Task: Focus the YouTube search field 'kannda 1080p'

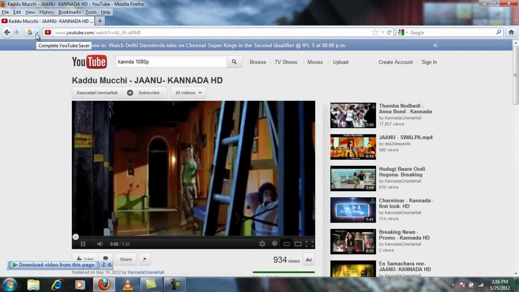Action: pyautogui.click(x=171, y=62)
